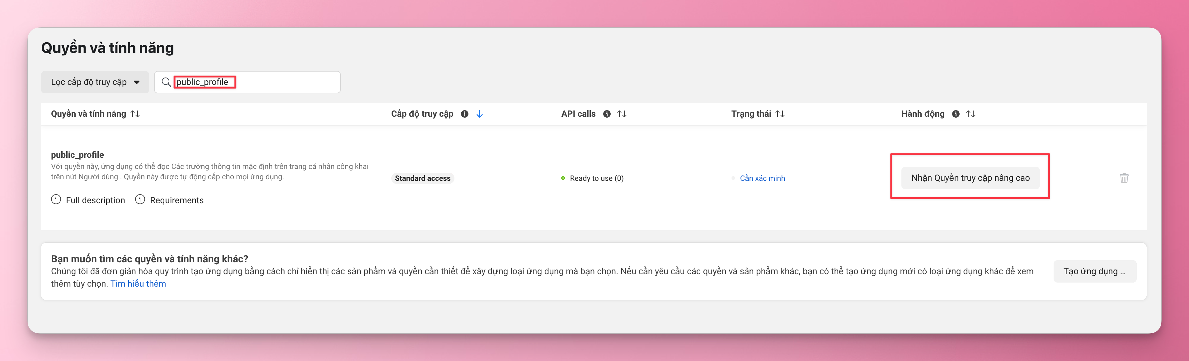The width and height of the screenshot is (1189, 361).
Task: Click Nhận Quyền truy cập nâng cao button
Action: coord(970,178)
